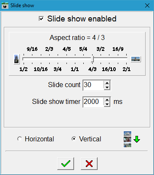Decrease Slide count with down arrow
The image size is (154, 175).
point(107,87)
